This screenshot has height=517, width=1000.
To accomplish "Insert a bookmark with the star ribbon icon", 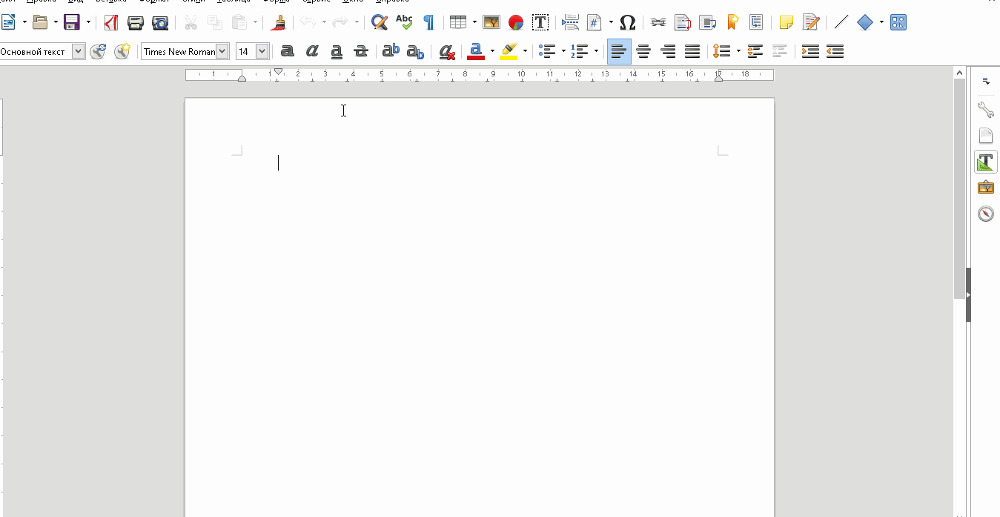I will pyautogui.click(x=732, y=22).
